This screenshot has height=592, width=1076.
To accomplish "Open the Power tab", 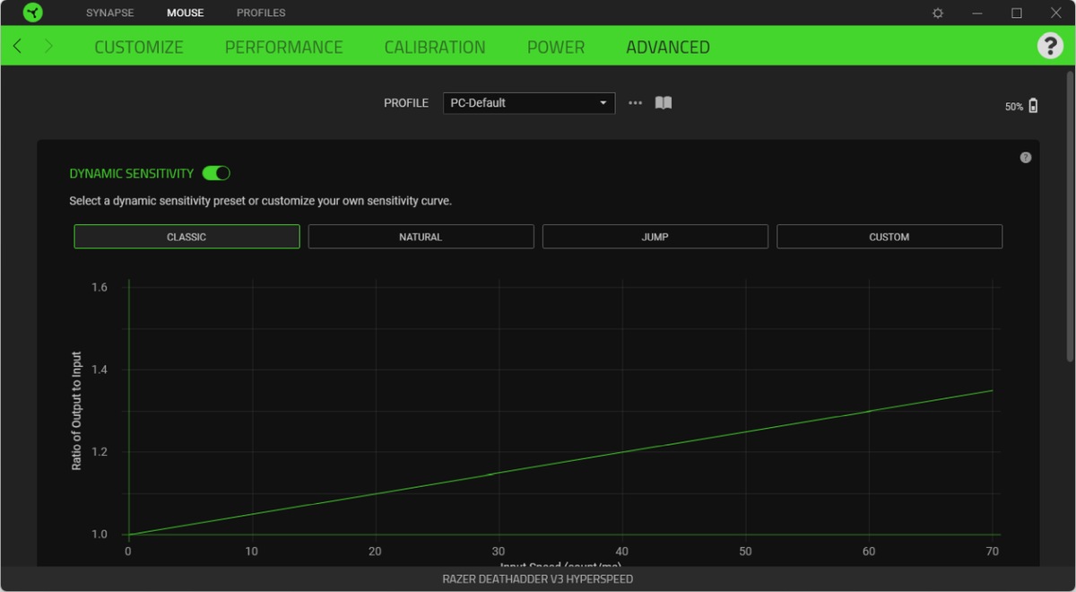I will point(556,48).
